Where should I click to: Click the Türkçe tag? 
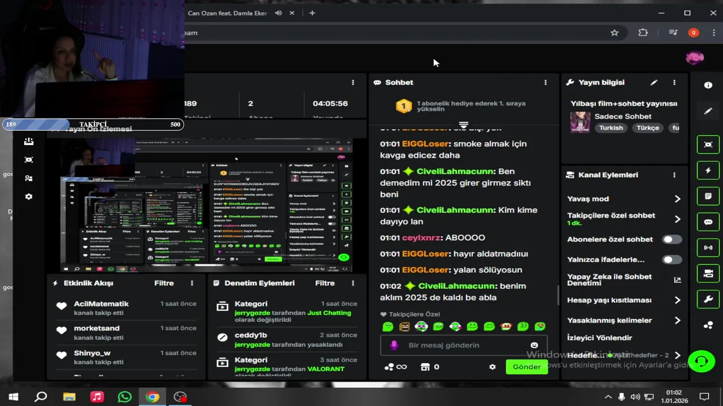coord(648,128)
